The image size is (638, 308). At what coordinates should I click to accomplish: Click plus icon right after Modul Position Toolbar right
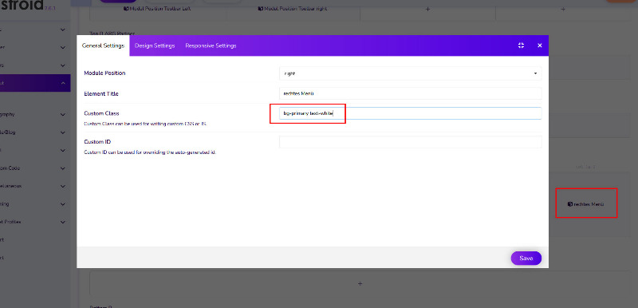427,9
